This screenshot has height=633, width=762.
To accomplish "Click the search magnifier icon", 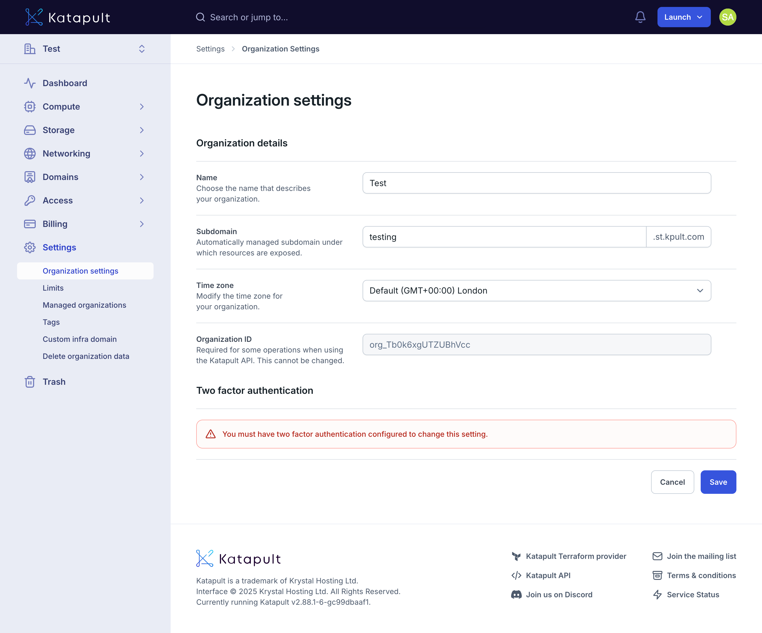I will tap(200, 17).
